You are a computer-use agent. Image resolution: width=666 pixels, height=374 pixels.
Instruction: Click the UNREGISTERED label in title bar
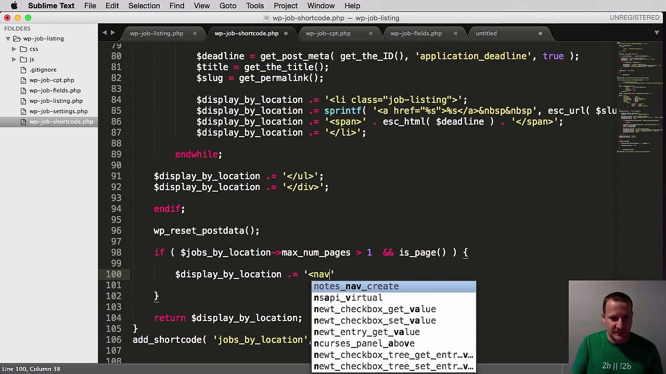pyautogui.click(x=635, y=18)
